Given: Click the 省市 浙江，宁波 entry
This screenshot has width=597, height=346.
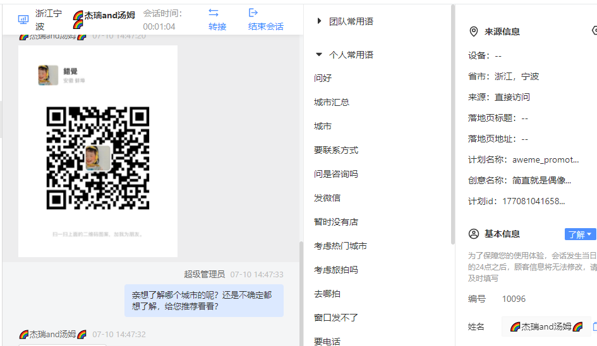Looking at the screenshot, I should [x=504, y=76].
